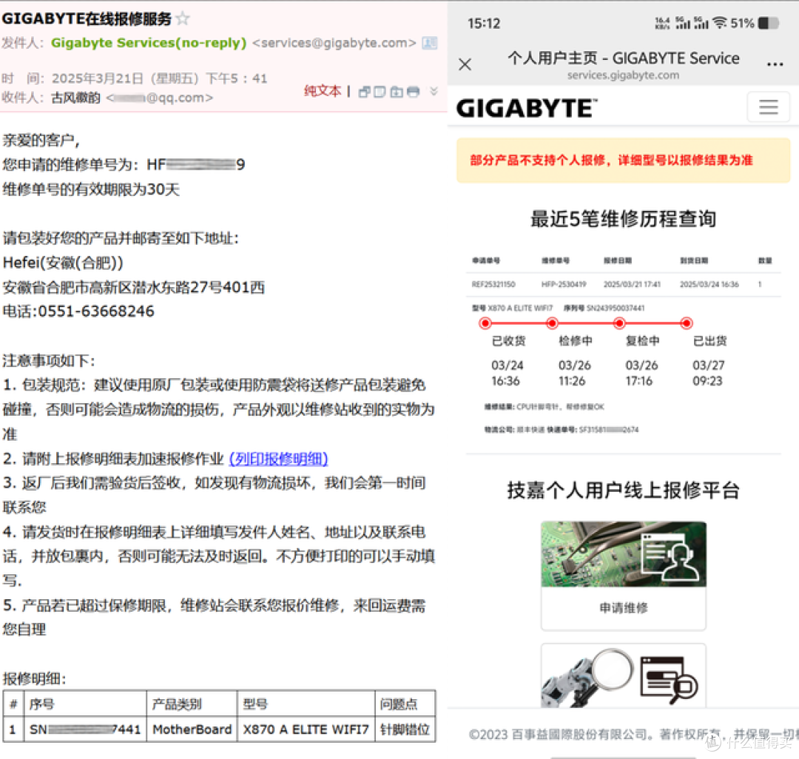Screen dimensions: 799x759
Task: Click the 申请维修 button label
Action: [623, 607]
